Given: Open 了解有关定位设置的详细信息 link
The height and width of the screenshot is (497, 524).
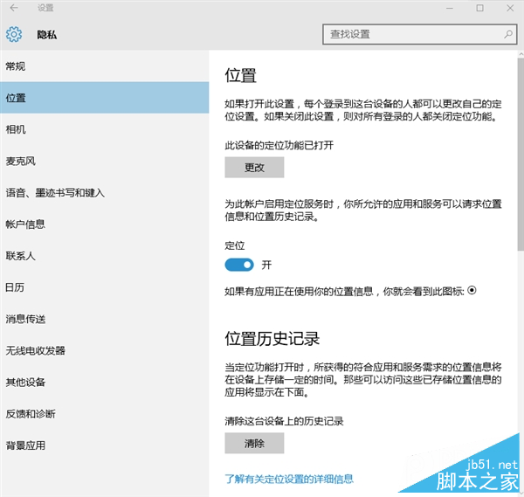Looking at the screenshot, I should point(289,479).
